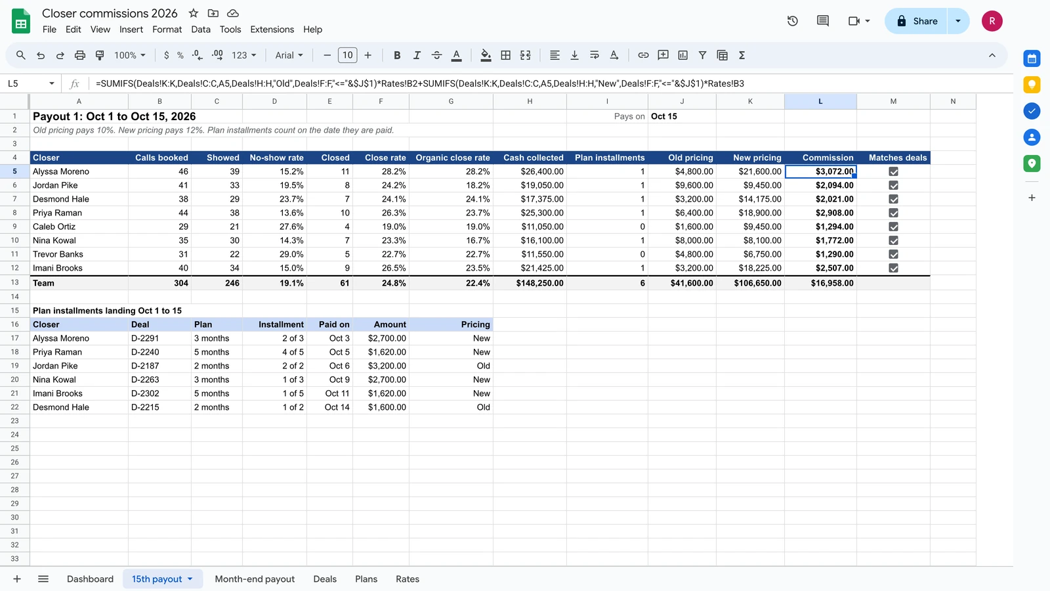The image size is (1050, 591).
Task: Toggle Matches deals checkbox for Desmond Hale
Action: [x=893, y=199]
